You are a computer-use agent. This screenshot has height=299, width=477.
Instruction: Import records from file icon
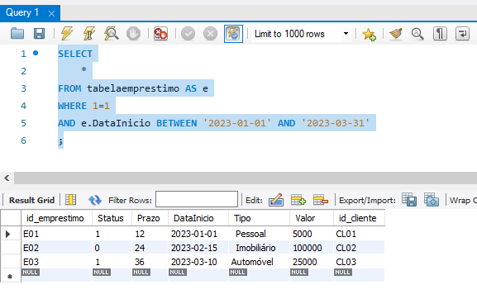click(x=432, y=200)
